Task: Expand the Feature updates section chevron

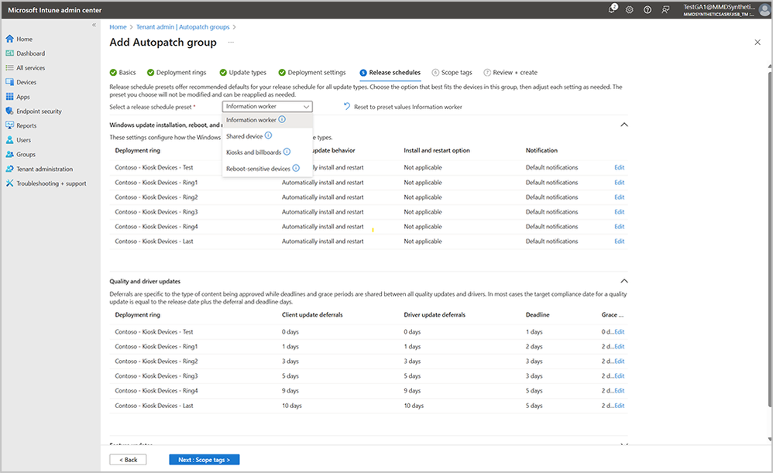Action: click(624, 444)
